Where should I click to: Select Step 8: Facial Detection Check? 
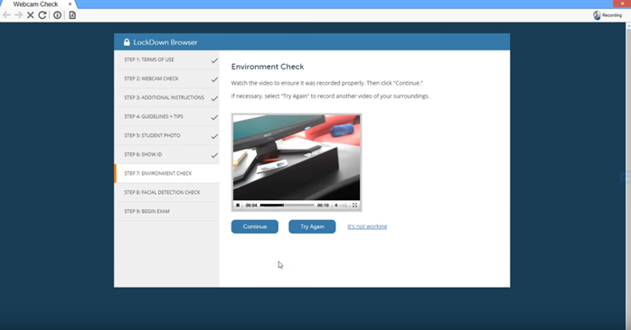tap(167, 192)
